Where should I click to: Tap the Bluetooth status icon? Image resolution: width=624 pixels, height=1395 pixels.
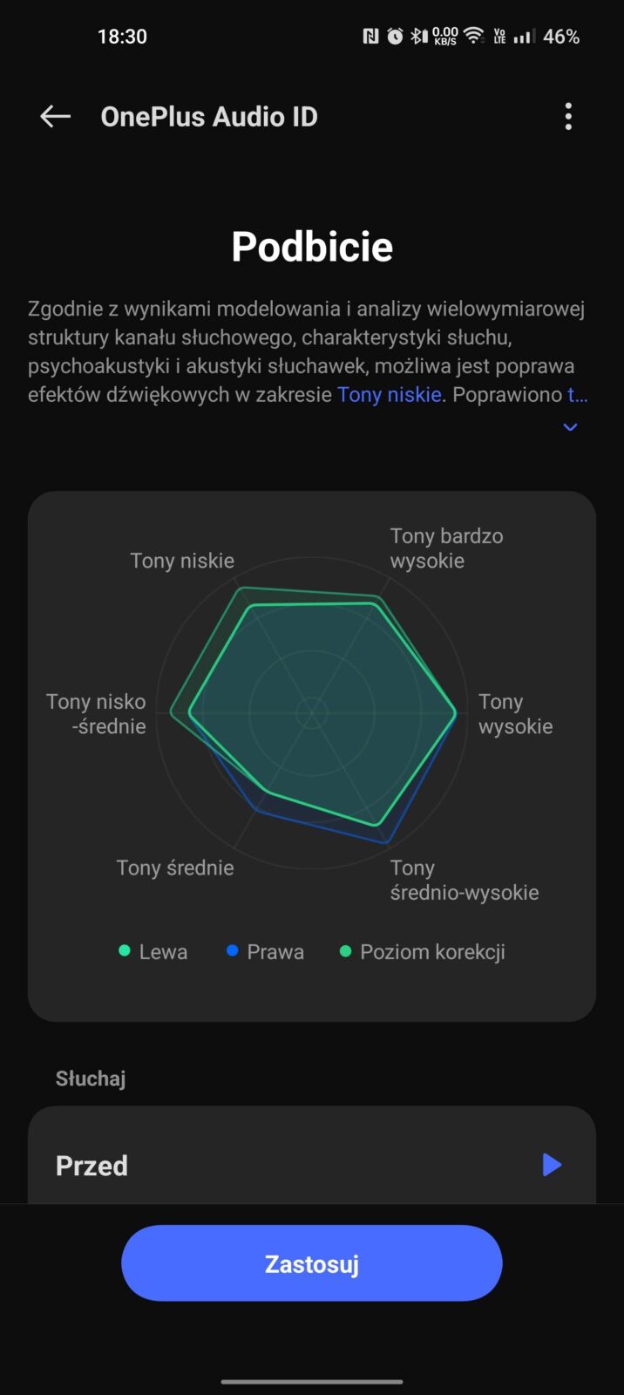[x=418, y=37]
